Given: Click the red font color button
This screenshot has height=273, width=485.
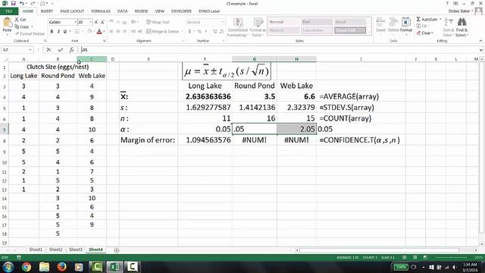Looking at the screenshot, I should 99,32.
